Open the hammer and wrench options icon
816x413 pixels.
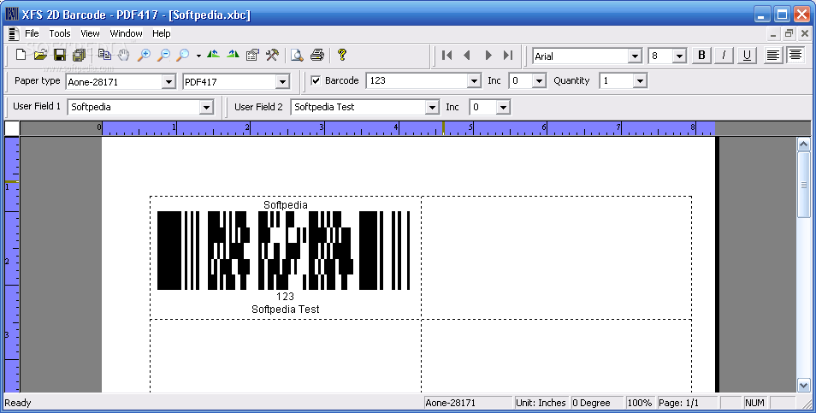[x=272, y=55]
